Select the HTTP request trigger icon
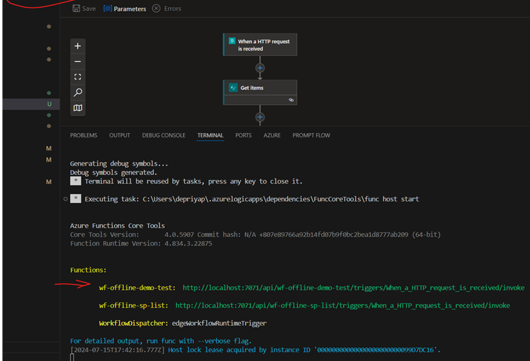Viewport: 530px width, 361px height. coord(232,41)
